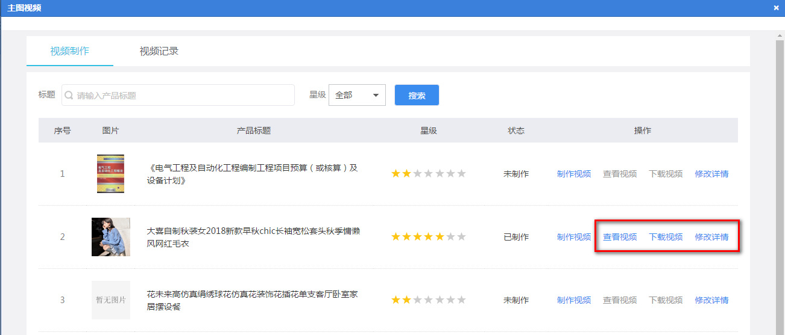Close the 主图视频 dialog window

tap(776, 8)
